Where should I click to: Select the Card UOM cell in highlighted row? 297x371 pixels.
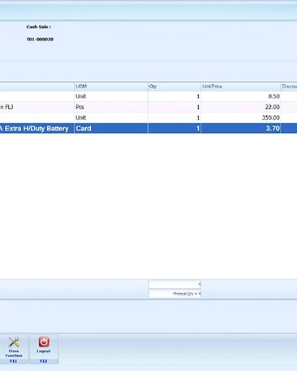(111, 128)
